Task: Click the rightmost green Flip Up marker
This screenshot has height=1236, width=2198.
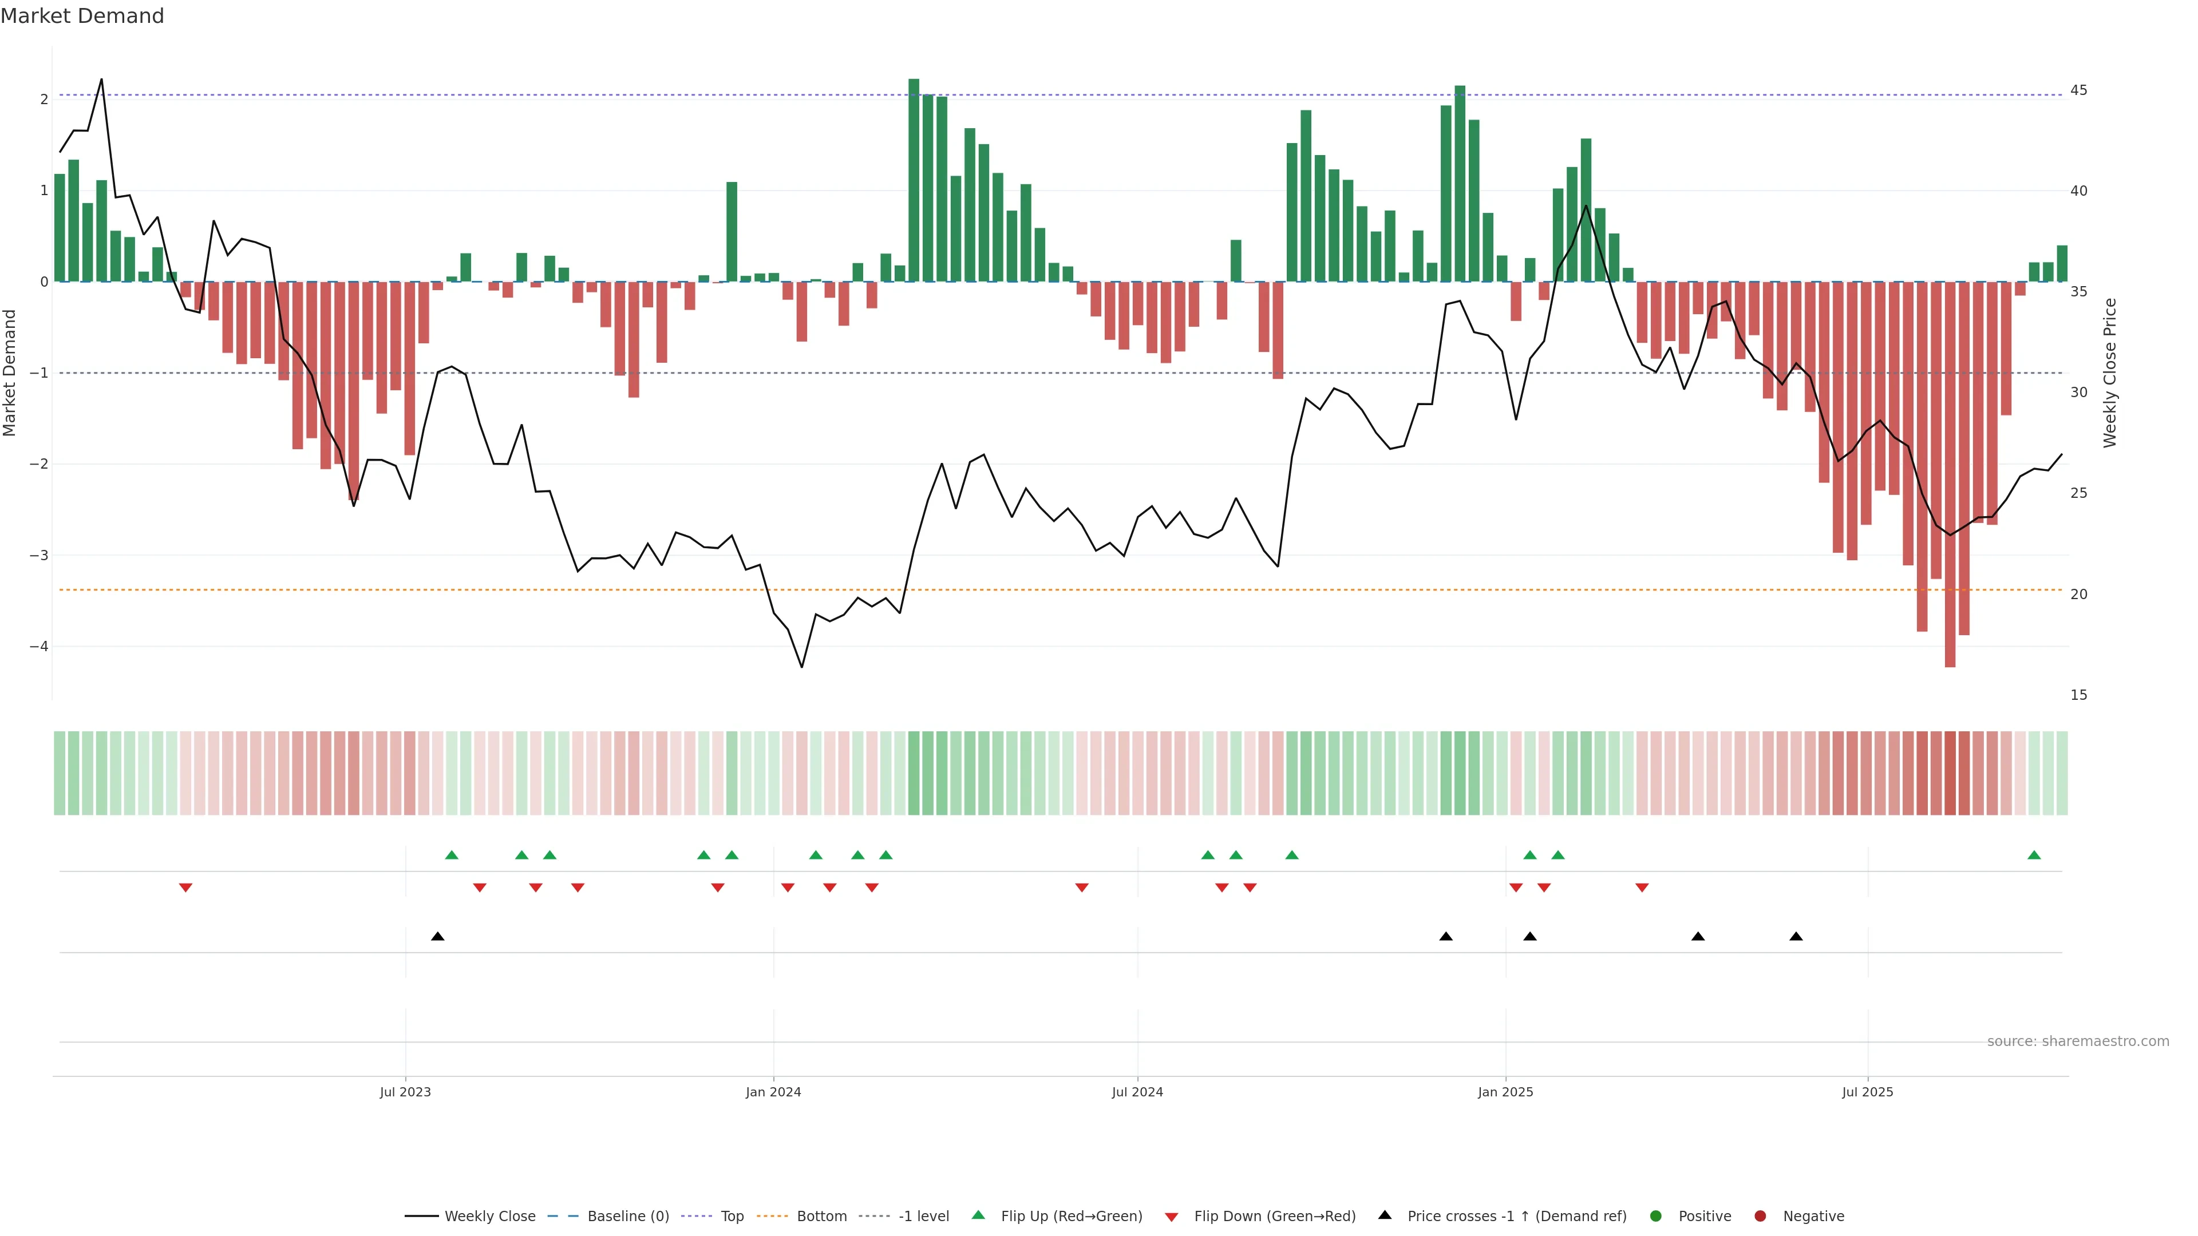Action: click(2034, 855)
